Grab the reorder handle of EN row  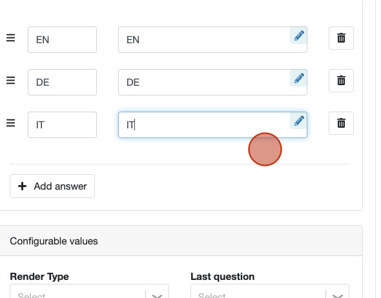click(x=11, y=38)
